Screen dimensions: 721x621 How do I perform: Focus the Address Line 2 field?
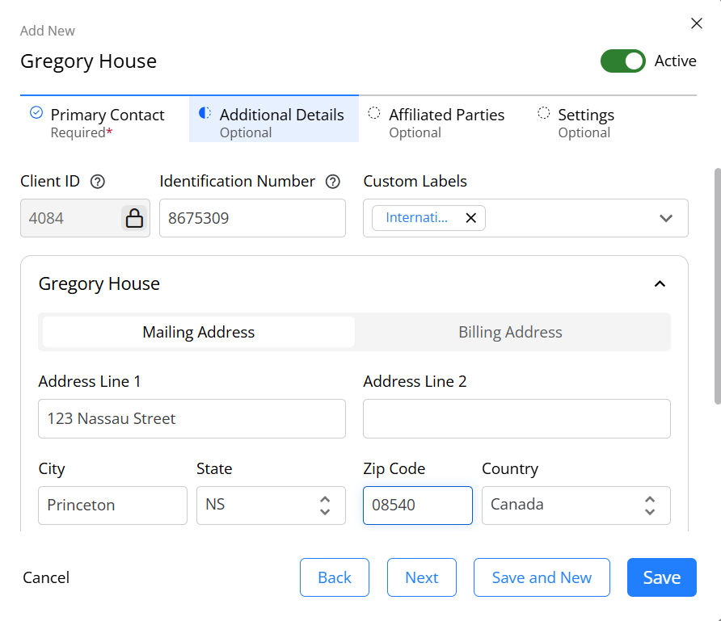tap(517, 418)
